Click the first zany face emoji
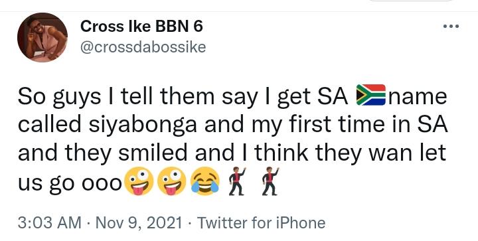The width and height of the screenshot is (478, 241). 139,181
